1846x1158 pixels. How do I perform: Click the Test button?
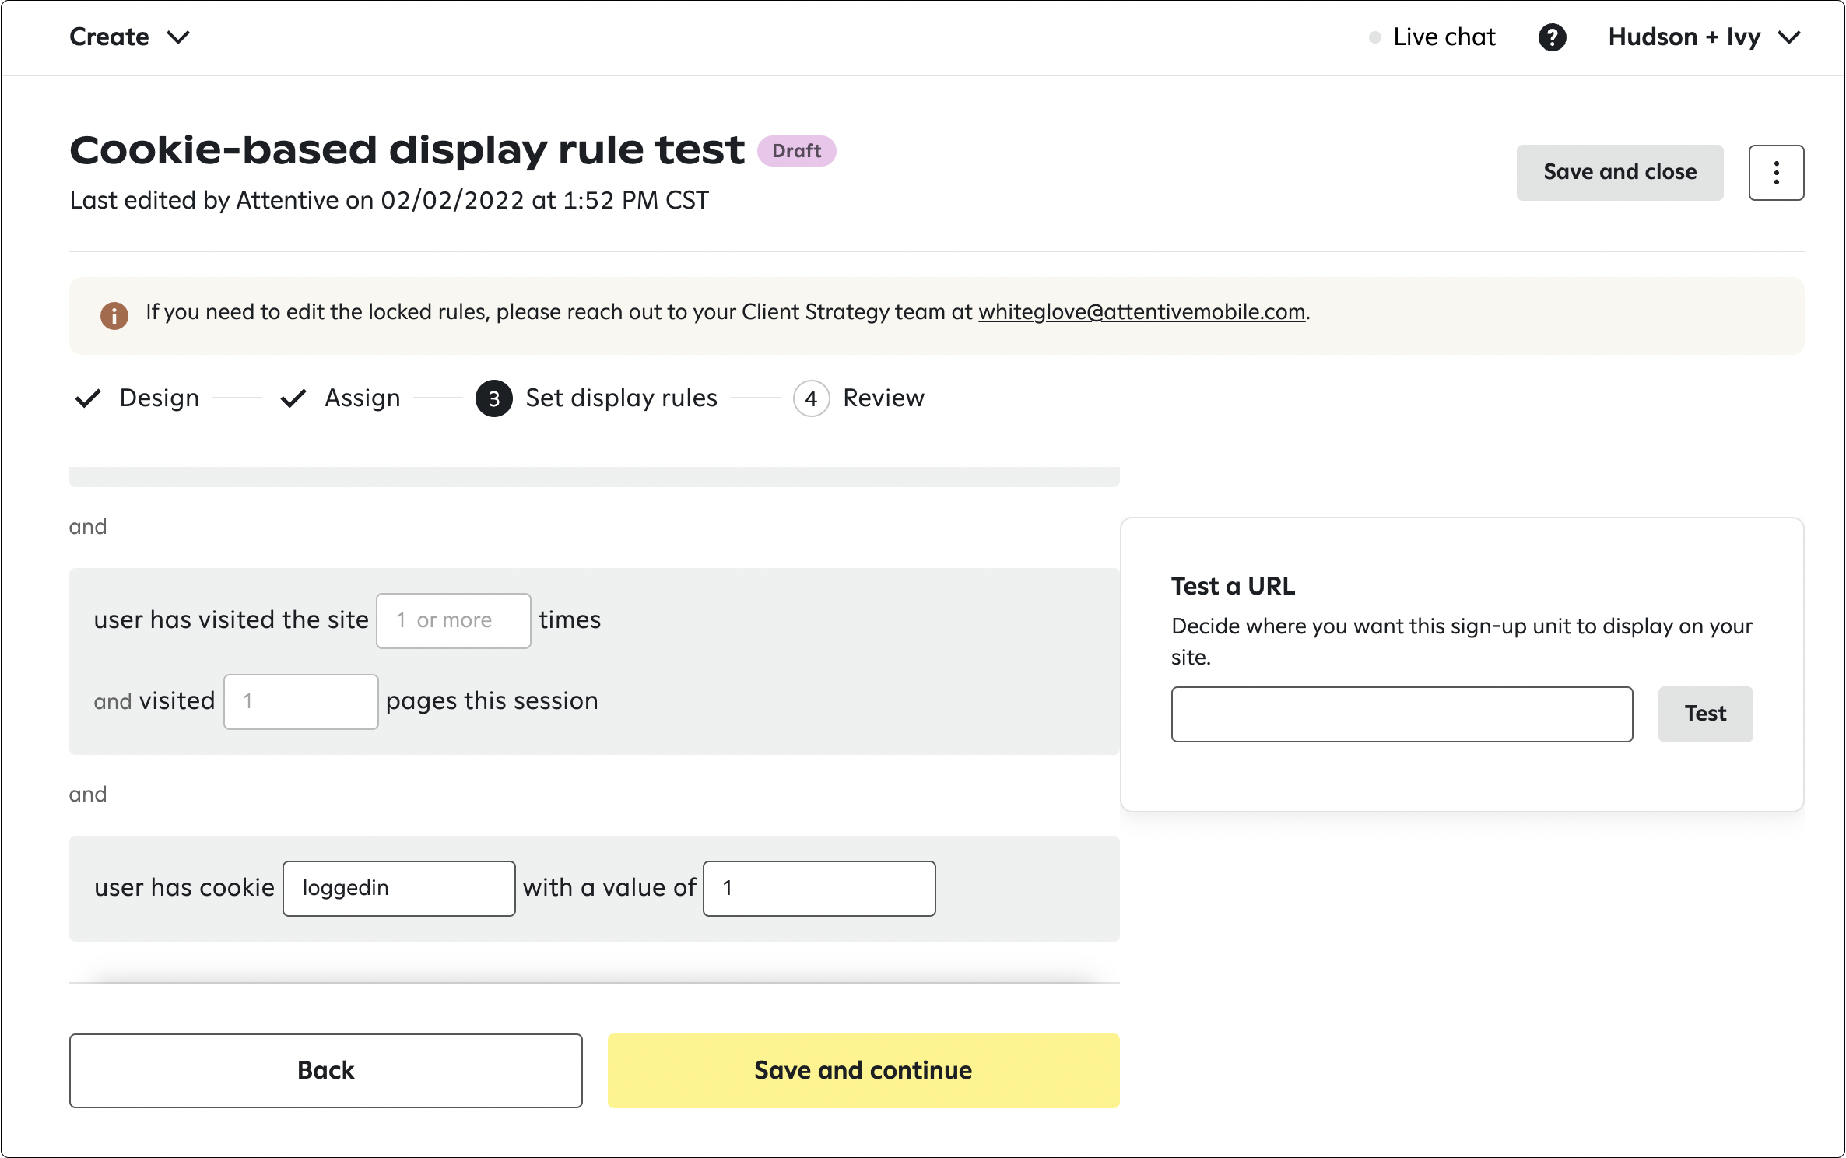(1705, 714)
